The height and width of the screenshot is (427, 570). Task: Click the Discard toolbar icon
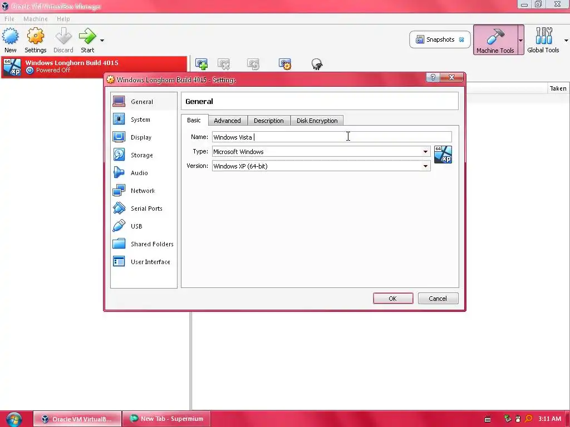(x=63, y=40)
